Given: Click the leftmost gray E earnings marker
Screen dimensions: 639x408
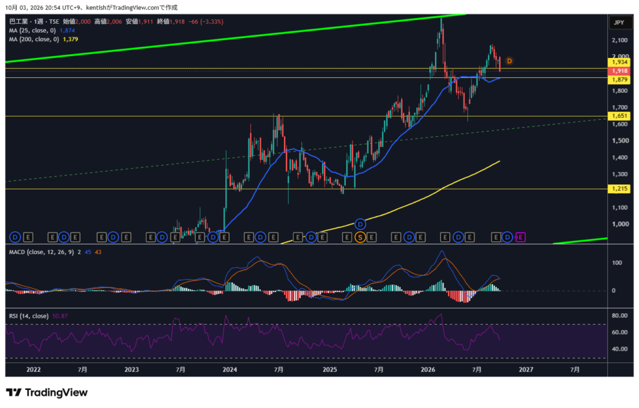Looking at the screenshot, I should [x=27, y=237].
